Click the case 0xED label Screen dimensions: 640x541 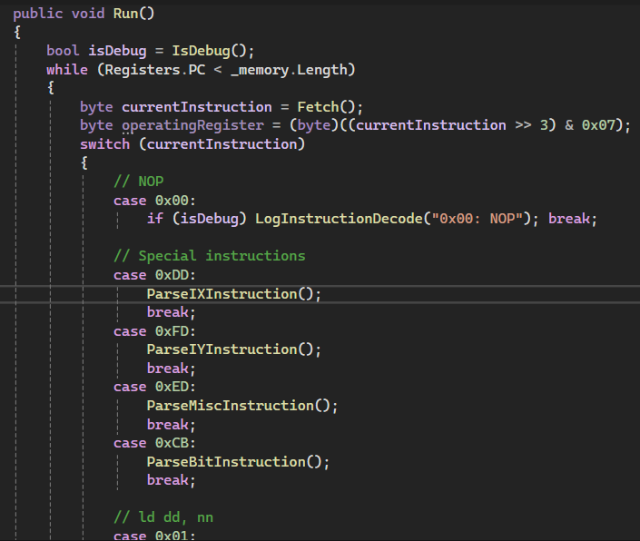pos(154,387)
